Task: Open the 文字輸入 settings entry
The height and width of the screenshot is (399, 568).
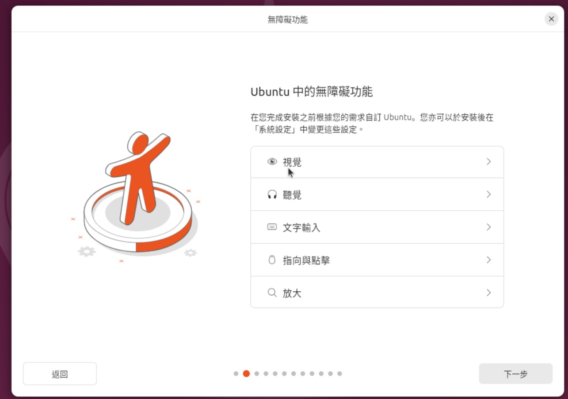Action: click(377, 227)
